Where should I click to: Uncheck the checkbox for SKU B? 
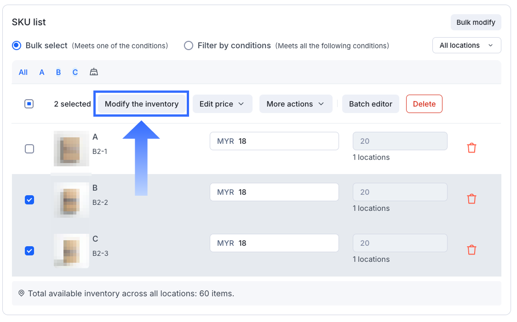coord(29,200)
